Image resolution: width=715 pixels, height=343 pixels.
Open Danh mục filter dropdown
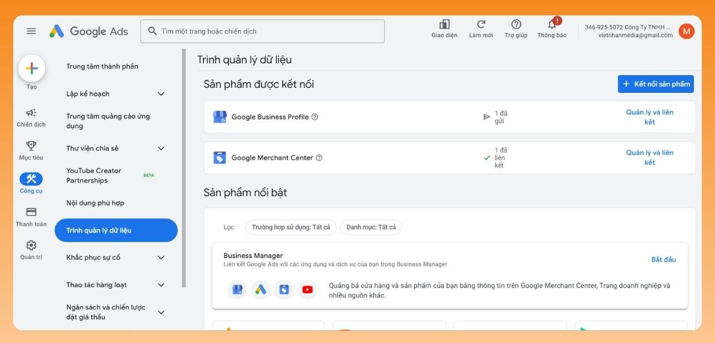(x=371, y=227)
